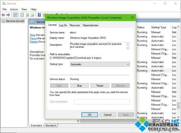Screen dimensions: 181x133
Task: Click the services list scroll down arrow
Action: (x=178, y=117)
